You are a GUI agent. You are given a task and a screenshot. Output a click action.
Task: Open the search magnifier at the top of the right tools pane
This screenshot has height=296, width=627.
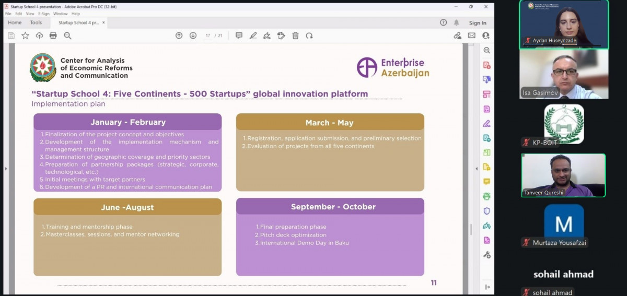[x=486, y=51]
